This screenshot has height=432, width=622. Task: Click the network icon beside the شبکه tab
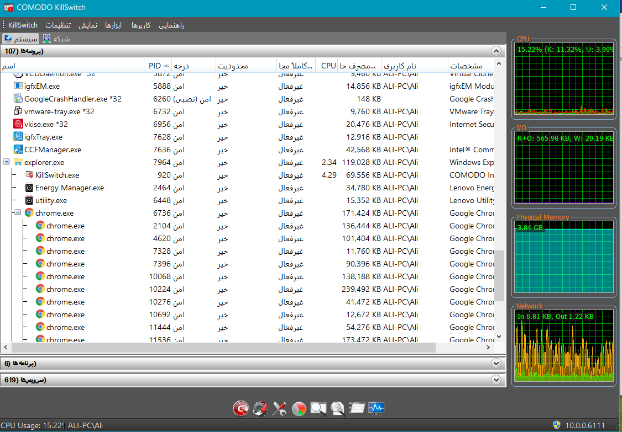tap(47, 39)
